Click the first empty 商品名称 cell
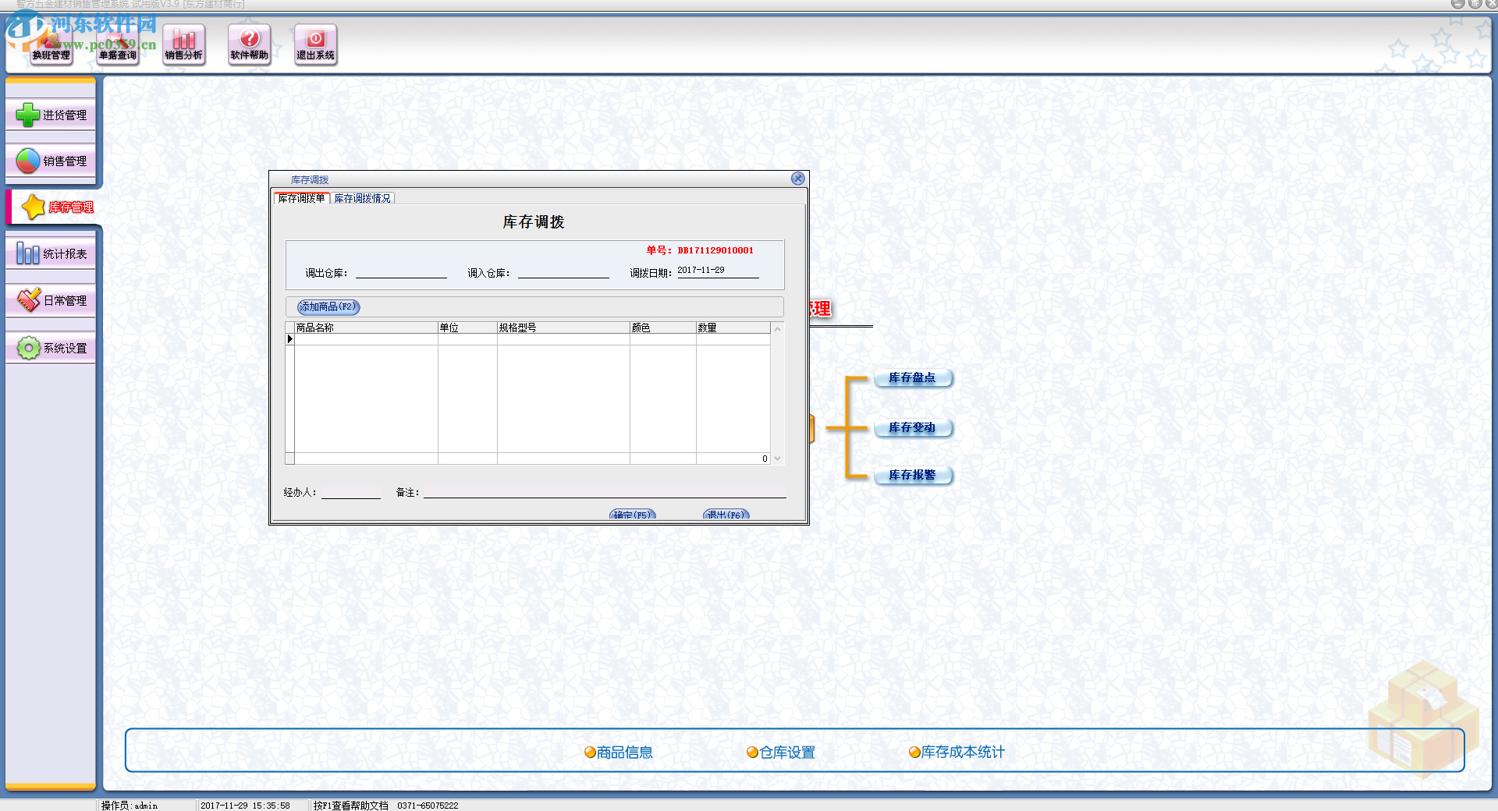The image size is (1498, 811). (x=366, y=339)
